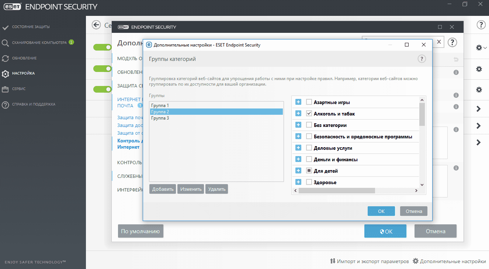Clear the search field with the X icon

pos(439,42)
